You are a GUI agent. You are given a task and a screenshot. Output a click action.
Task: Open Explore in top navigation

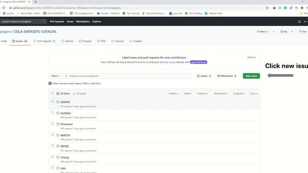[97, 22]
